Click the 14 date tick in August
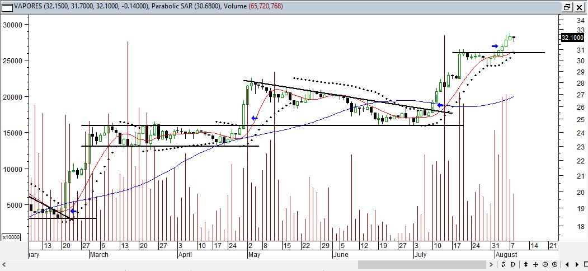588x271 pixels. click(x=534, y=245)
